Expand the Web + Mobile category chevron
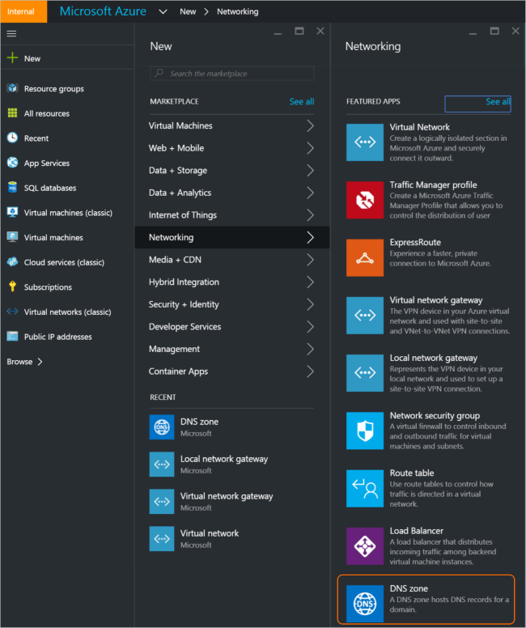 (311, 148)
